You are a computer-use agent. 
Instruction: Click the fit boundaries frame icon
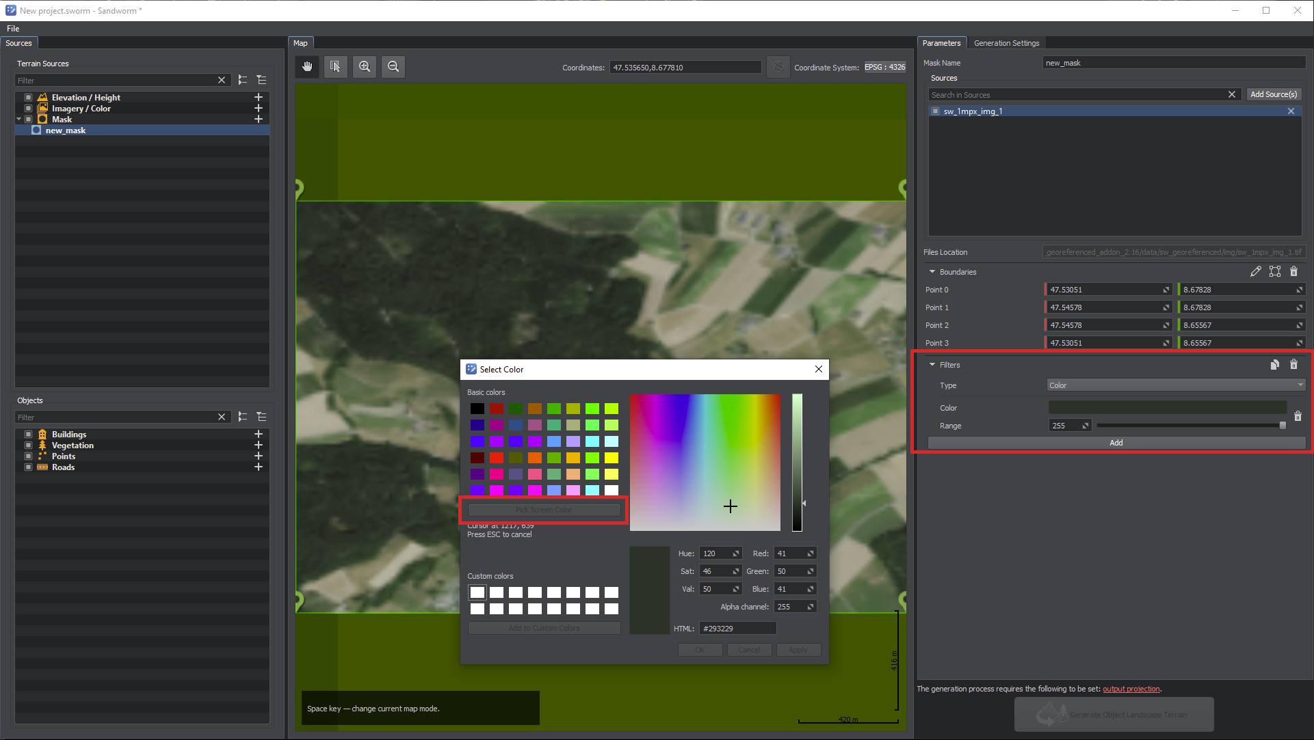(1274, 271)
